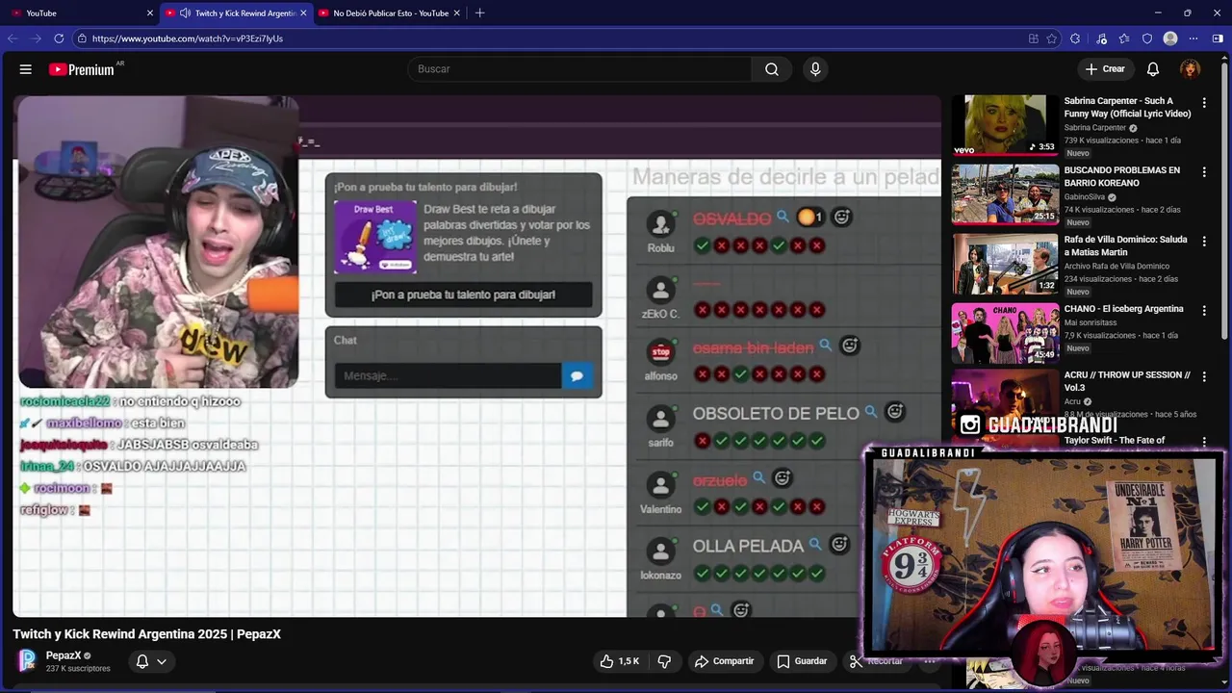The image size is (1232, 693).
Task: Click the video title 'Twitch y Kick Rewind Argentina 2025'
Action: pos(146,634)
